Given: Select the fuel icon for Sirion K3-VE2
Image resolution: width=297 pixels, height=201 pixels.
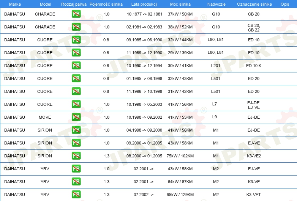Looking at the screenshot, I should [x=76, y=156].
